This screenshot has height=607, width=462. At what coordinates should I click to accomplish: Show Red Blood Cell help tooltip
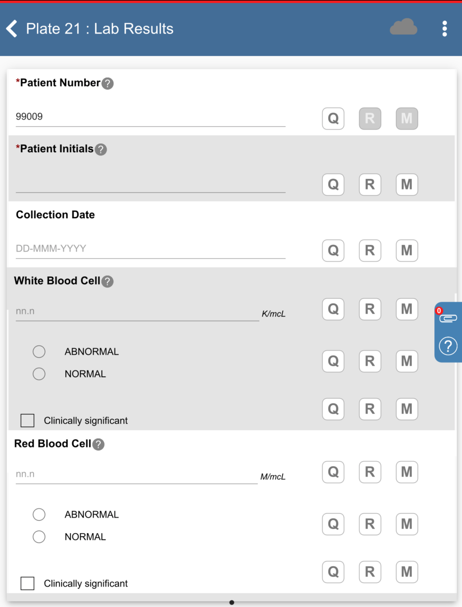tap(98, 444)
